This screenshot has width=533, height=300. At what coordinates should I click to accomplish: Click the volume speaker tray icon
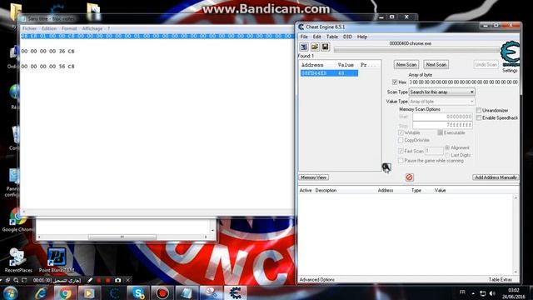click(x=492, y=293)
